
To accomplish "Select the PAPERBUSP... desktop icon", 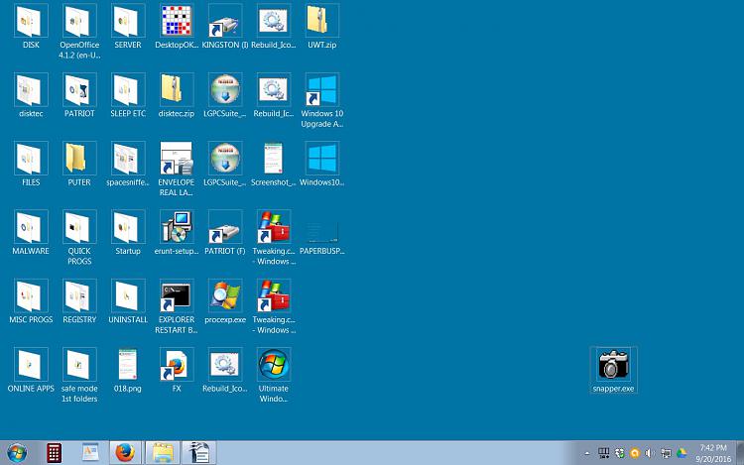I will 321,232.
